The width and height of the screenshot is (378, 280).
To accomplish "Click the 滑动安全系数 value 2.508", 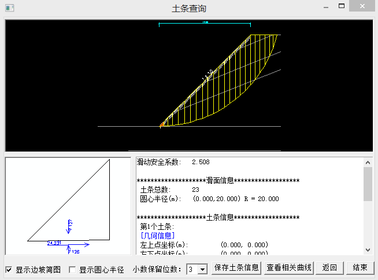I will pyautogui.click(x=201, y=162).
